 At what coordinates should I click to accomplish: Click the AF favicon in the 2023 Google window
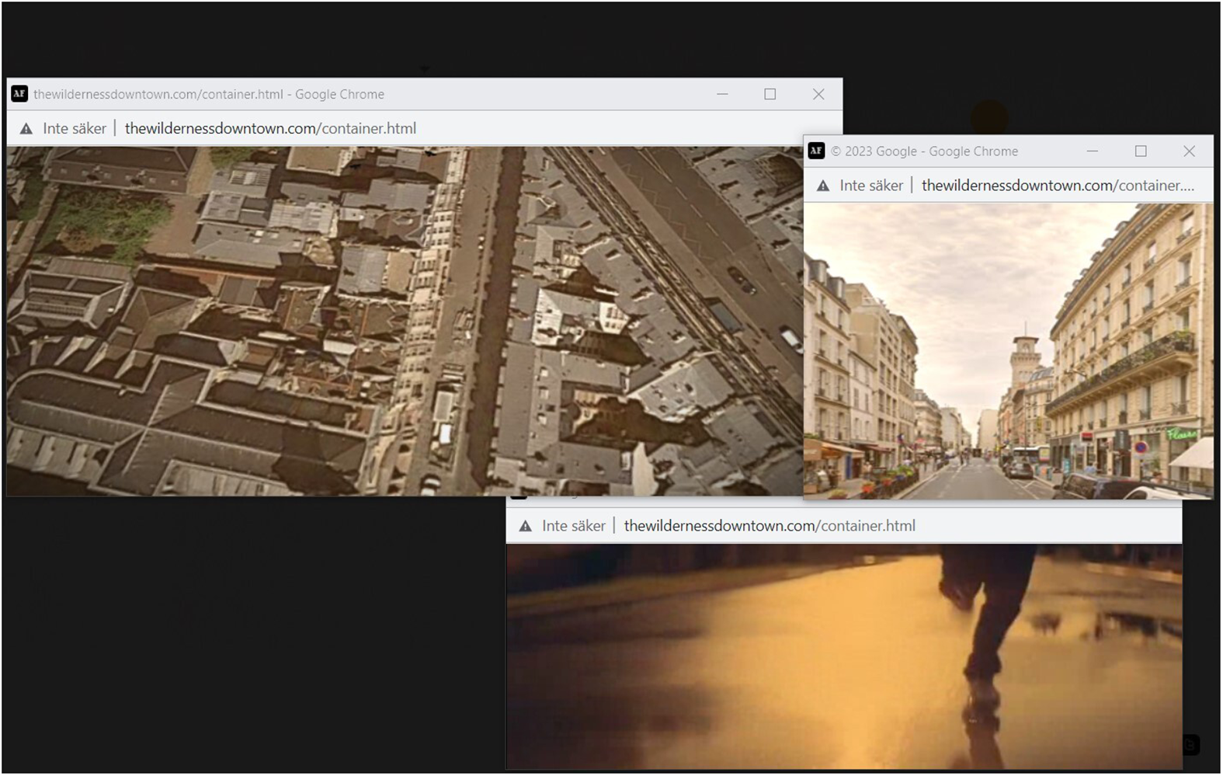816,151
